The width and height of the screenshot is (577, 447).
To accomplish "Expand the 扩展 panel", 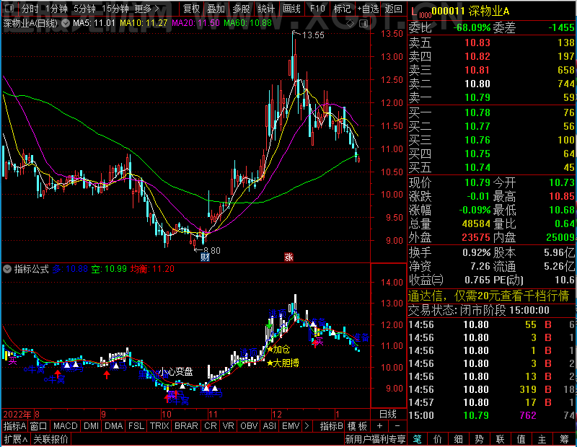I will click(x=15, y=439).
